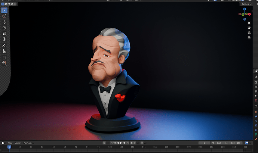Viewport: 258px width, 153px height.
Task: Open the dropdown right of the sync toggle
Action: (145, 143)
